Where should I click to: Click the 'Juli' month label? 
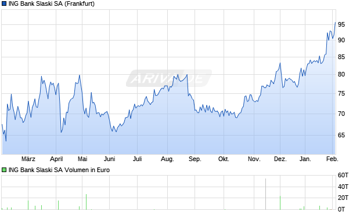click(x=137, y=159)
